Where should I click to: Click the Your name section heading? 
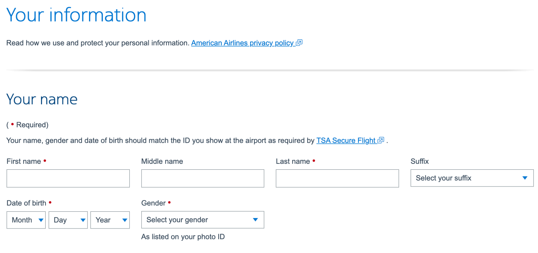point(42,99)
